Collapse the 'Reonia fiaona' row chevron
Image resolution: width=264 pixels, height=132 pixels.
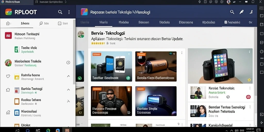[x=68, y=76]
